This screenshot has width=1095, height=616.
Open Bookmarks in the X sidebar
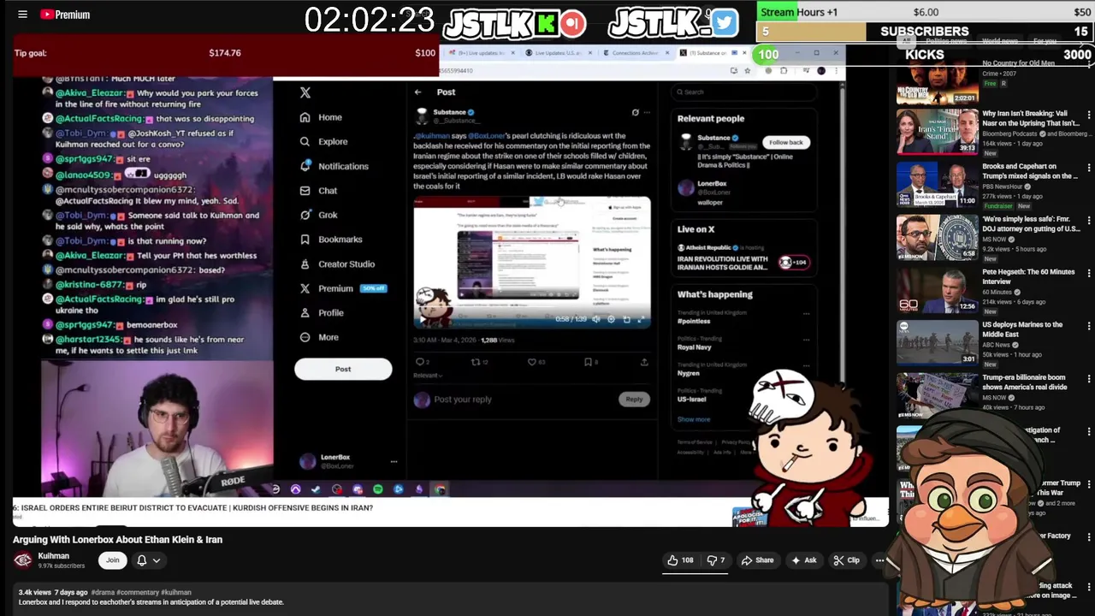pos(330,240)
